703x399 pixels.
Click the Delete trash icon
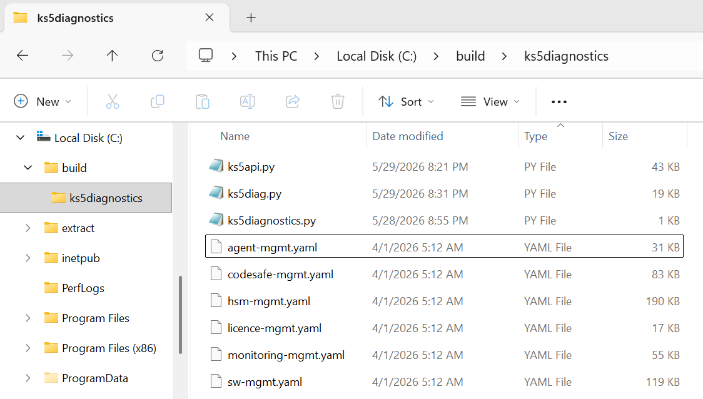pyautogui.click(x=338, y=101)
